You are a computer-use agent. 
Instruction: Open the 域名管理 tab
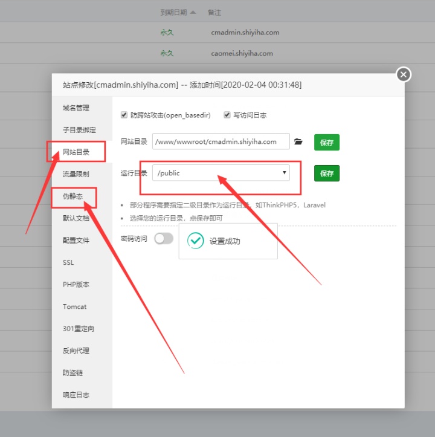coord(82,108)
